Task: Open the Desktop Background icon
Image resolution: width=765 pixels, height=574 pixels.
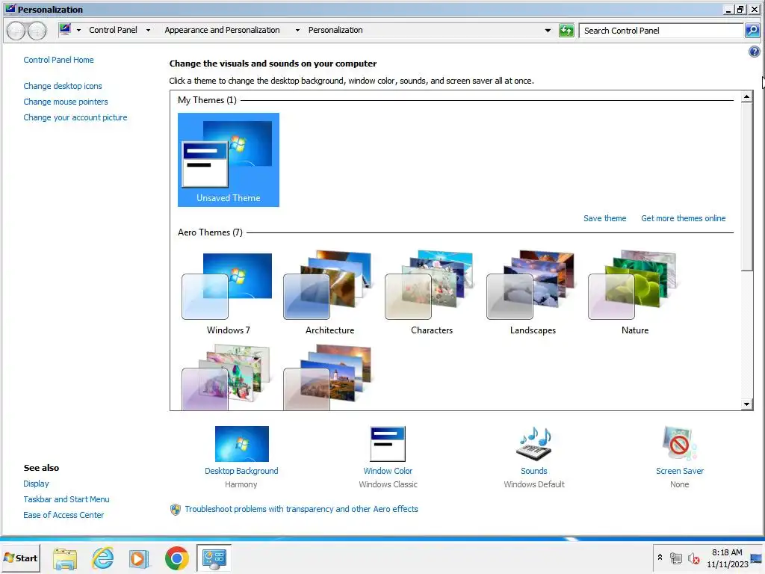Action: (x=241, y=444)
